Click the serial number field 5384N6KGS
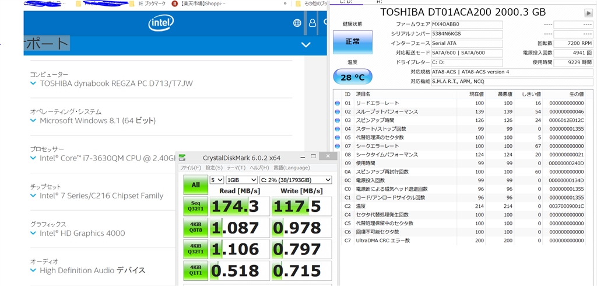Image resolution: width=597 pixels, height=286 pixels. click(x=467, y=34)
